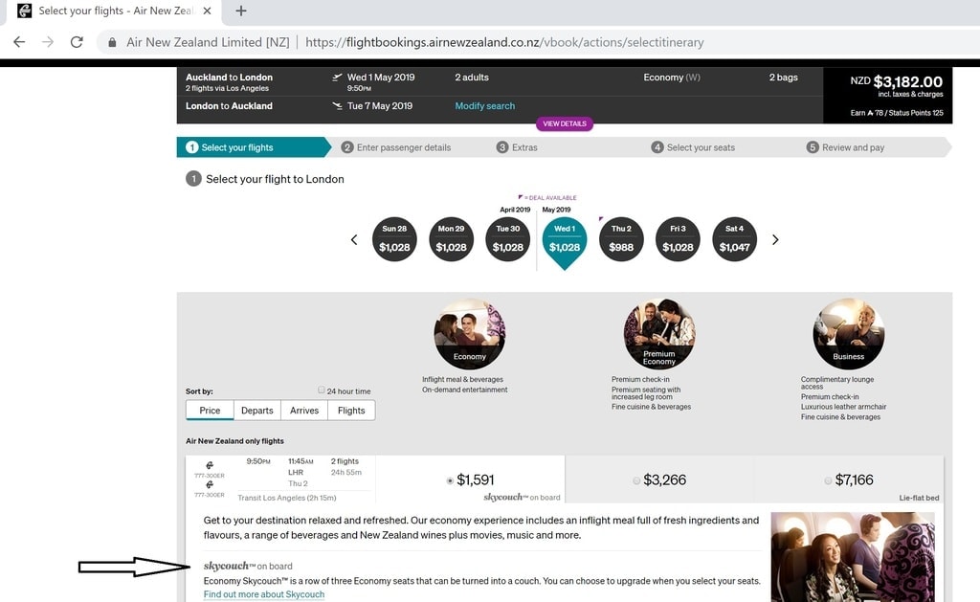Enable the 24 hour time checkbox
This screenshot has width=980, height=602.
[322, 390]
